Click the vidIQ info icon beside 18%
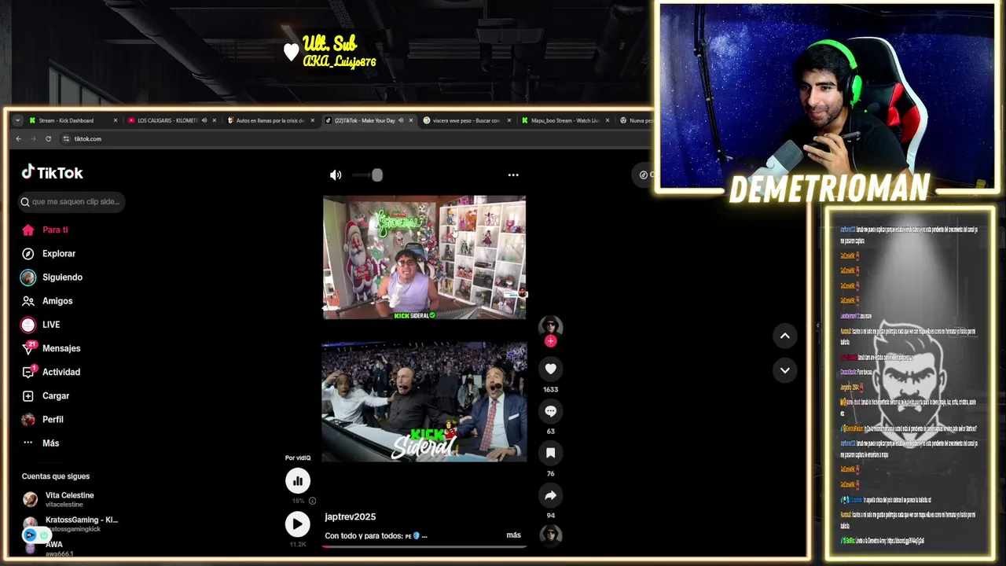 (x=312, y=501)
